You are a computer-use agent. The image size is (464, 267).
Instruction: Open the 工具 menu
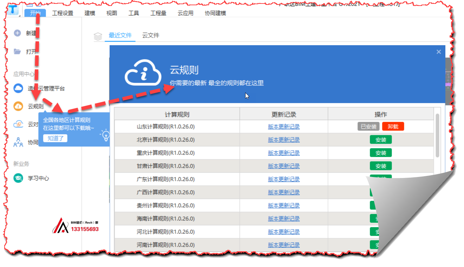point(134,13)
